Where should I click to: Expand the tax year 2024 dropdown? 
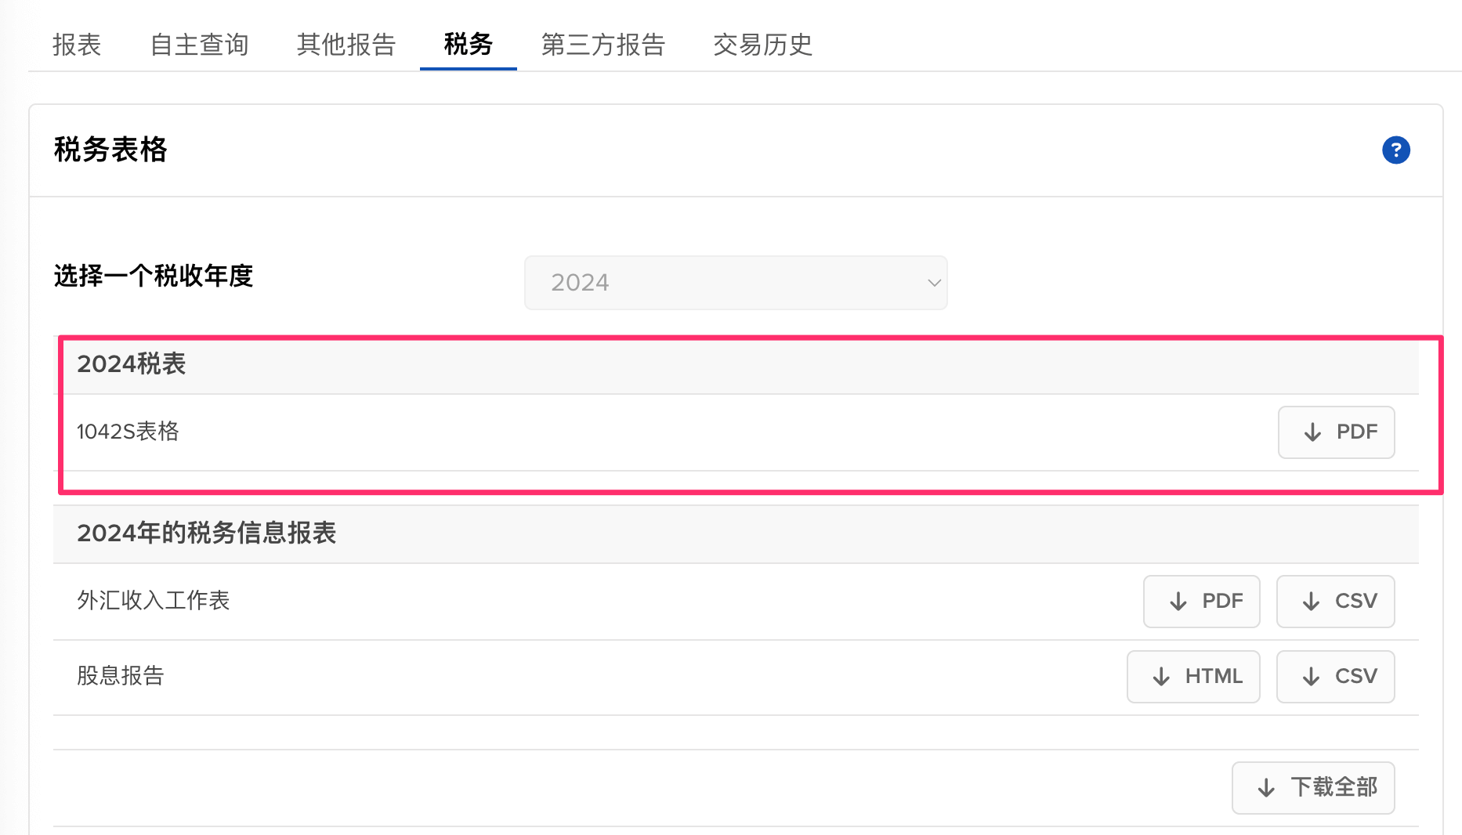point(736,282)
